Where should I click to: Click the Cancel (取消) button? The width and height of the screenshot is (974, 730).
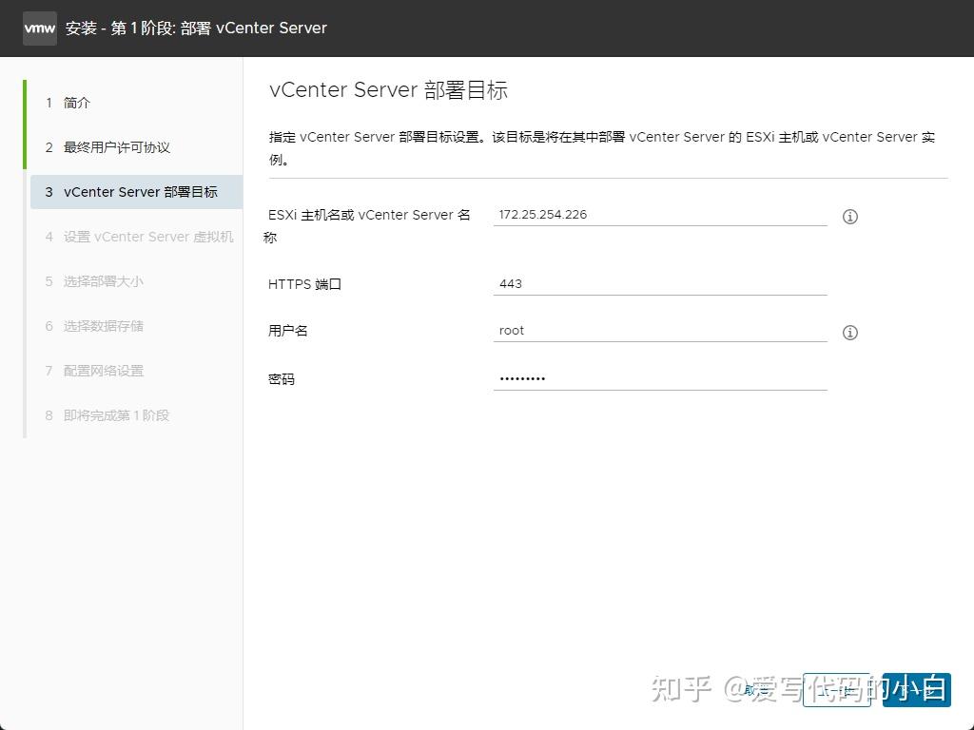point(756,690)
